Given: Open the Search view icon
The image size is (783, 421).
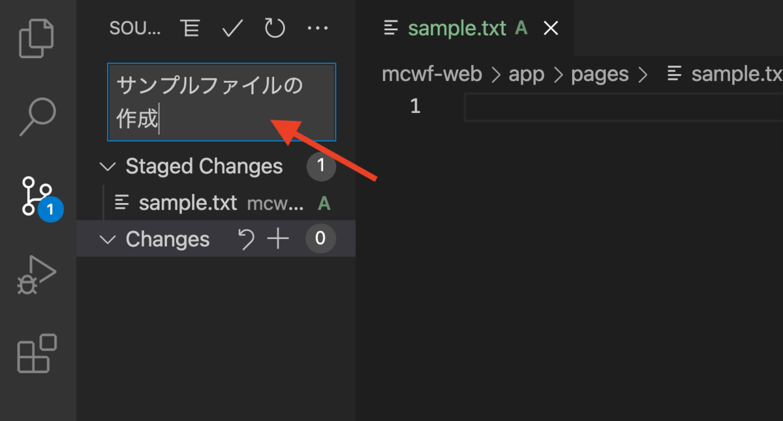Looking at the screenshot, I should pos(37,117).
